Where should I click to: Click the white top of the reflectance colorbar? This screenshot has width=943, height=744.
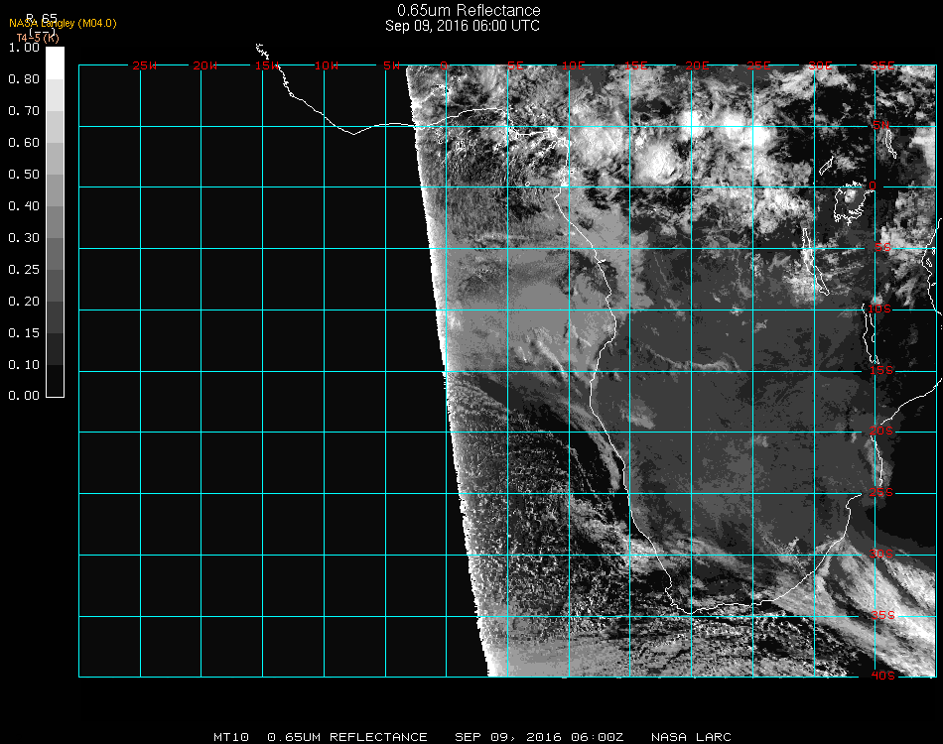pyautogui.click(x=55, y=62)
